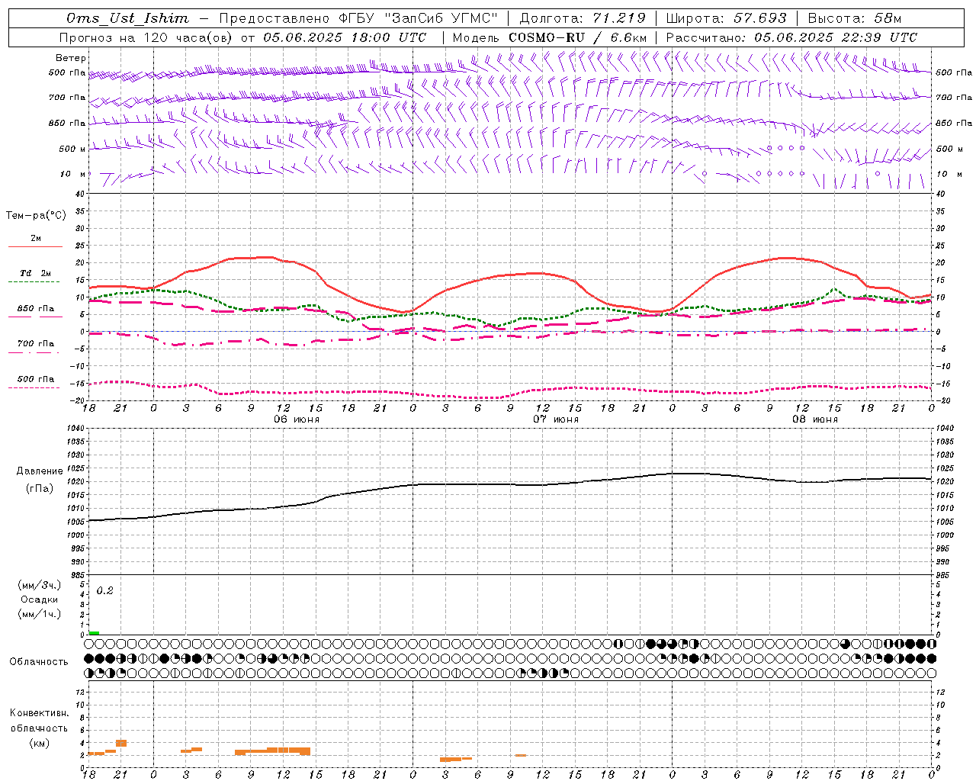Click the 0.2 precipitation total value

pos(104,591)
